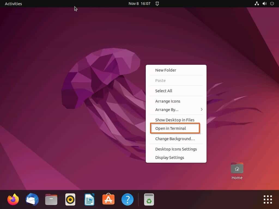279x209 pixels.
Task: Choose New Folder from context menu
Action: pos(176,70)
